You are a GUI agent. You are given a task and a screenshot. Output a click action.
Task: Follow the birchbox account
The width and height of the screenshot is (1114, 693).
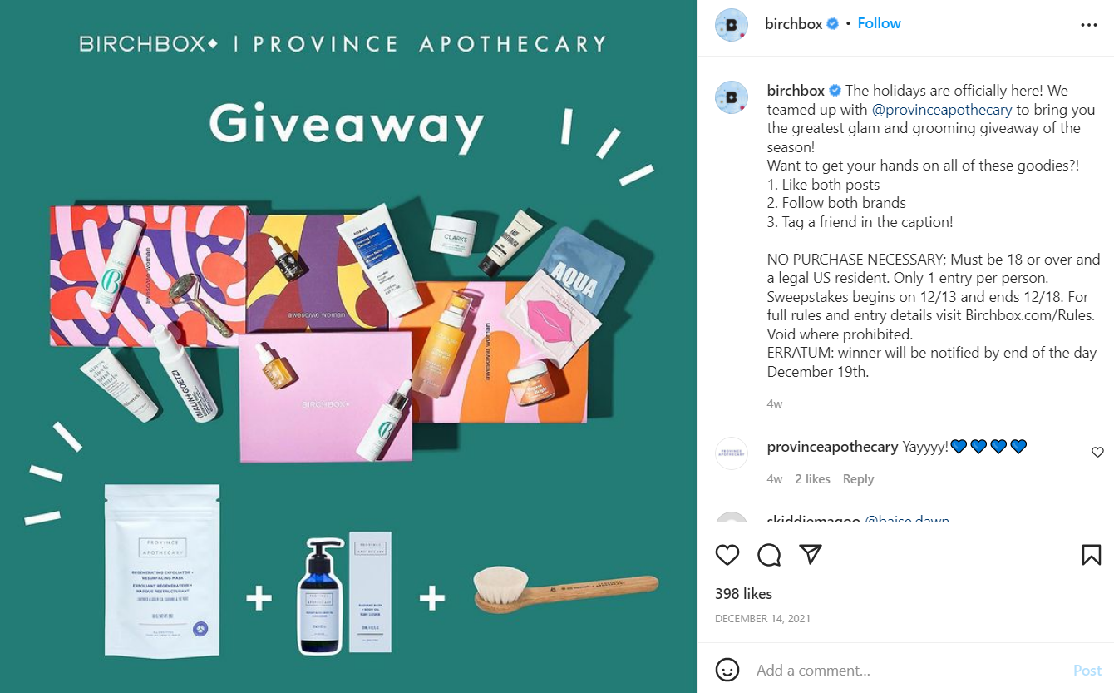879,23
